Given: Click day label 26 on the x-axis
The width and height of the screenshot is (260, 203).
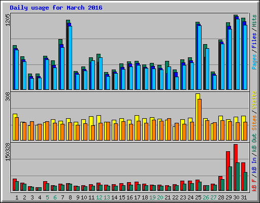Looking at the screenshot, I should click(x=206, y=197).
